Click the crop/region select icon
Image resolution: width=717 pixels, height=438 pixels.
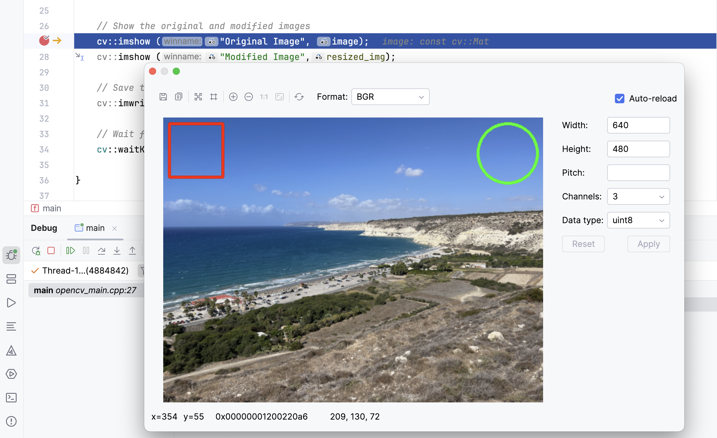pyautogui.click(x=214, y=97)
